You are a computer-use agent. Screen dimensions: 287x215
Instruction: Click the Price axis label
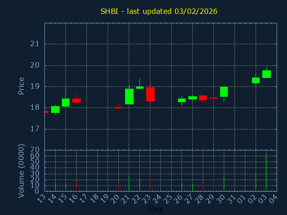pyautogui.click(x=21, y=86)
